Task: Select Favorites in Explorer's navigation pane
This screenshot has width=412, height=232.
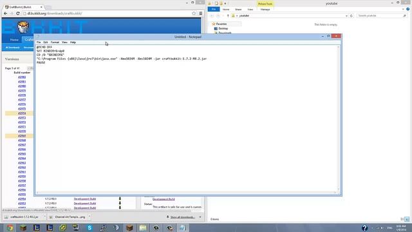Action: pyautogui.click(x=221, y=24)
